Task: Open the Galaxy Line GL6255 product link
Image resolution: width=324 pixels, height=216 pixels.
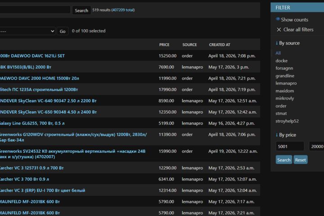Action: [32, 123]
